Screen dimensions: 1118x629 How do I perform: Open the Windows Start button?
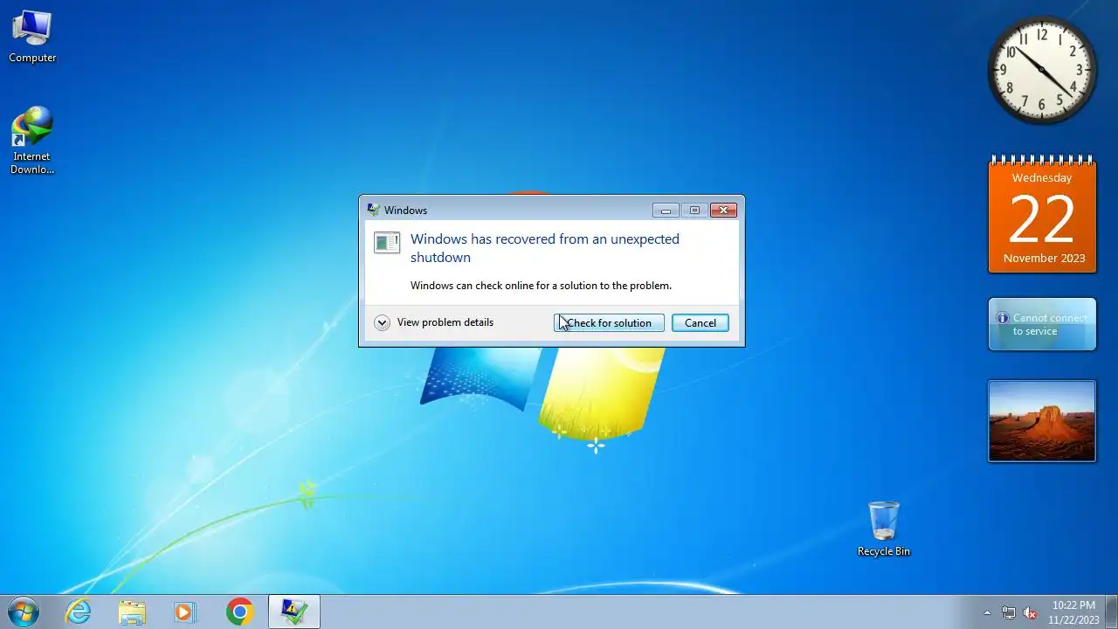(x=24, y=612)
